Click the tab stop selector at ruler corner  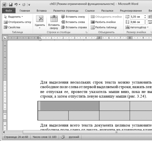pos(5,38)
